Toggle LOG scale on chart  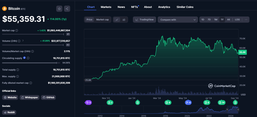[x=237, y=20]
